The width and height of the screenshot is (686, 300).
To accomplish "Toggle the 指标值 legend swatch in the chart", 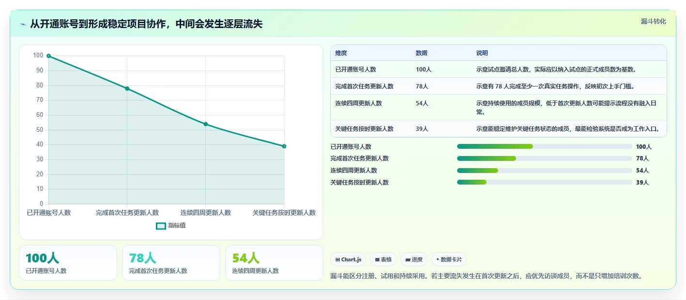I will 161,226.
